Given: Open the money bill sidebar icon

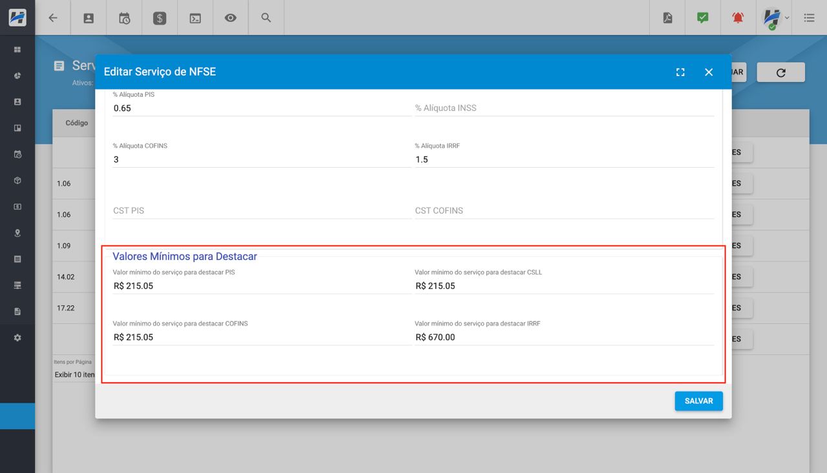Looking at the screenshot, I should (17, 206).
